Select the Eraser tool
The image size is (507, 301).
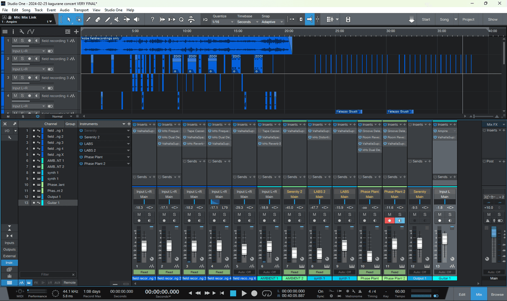[x=98, y=19]
